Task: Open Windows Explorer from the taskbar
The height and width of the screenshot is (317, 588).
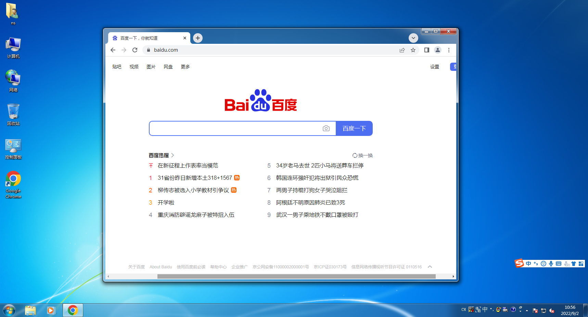Action: (30, 310)
